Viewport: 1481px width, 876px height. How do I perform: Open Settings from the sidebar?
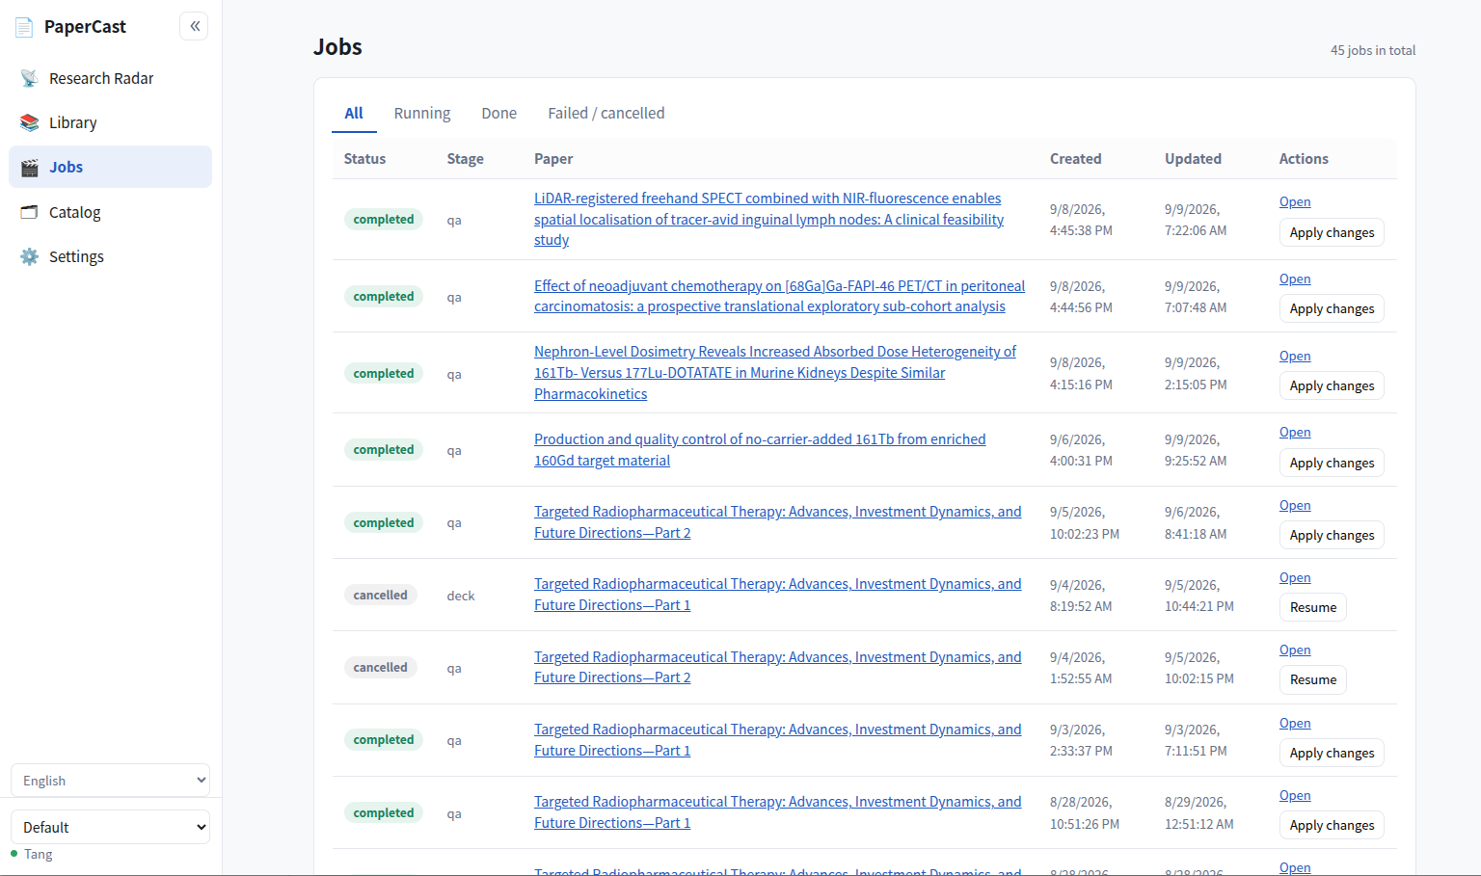pyautogui.click(x=110, y=256)
